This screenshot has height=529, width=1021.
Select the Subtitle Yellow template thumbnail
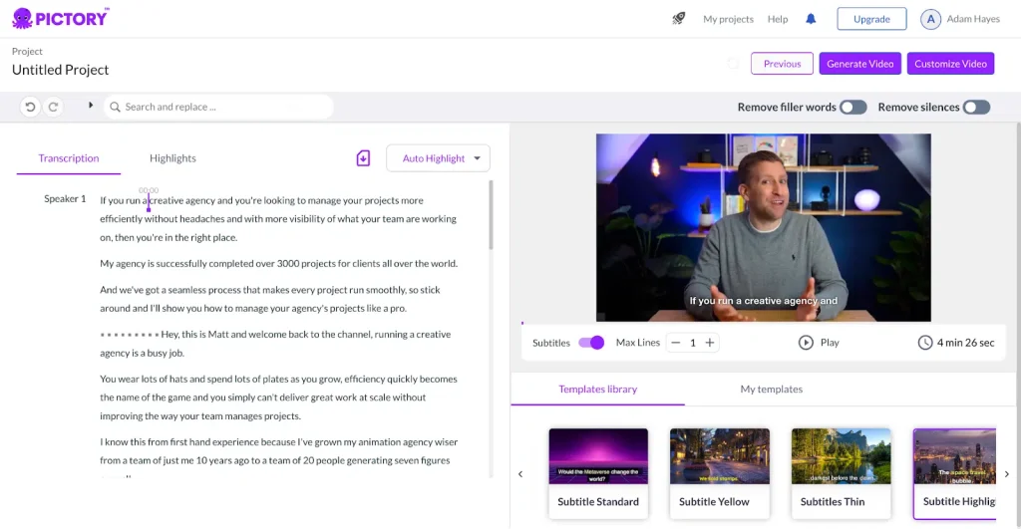point(719,456)
